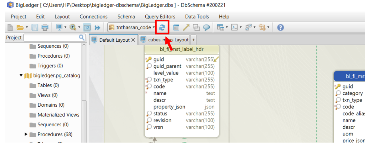Click the group tables overlapping squares icon
Image resolution: width=371 pixels, height=146 pixels.
tap(196, 27)
